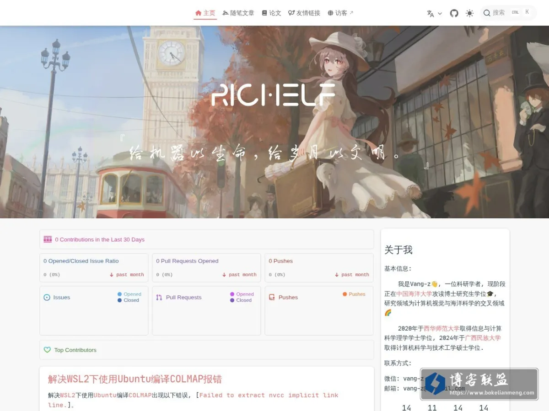Image resolution: width=549 pixels, height=411 pixels.
Task: Toggle Opened legend in Pull Requests chart
Action: coord(242,294)
